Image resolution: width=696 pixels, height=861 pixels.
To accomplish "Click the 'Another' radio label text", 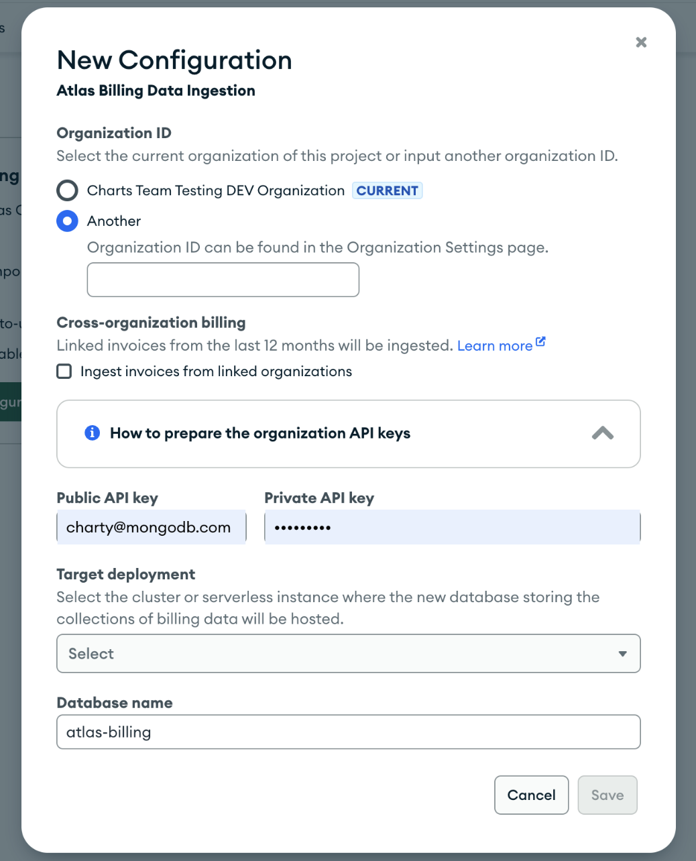I will [x=114, y=221].
